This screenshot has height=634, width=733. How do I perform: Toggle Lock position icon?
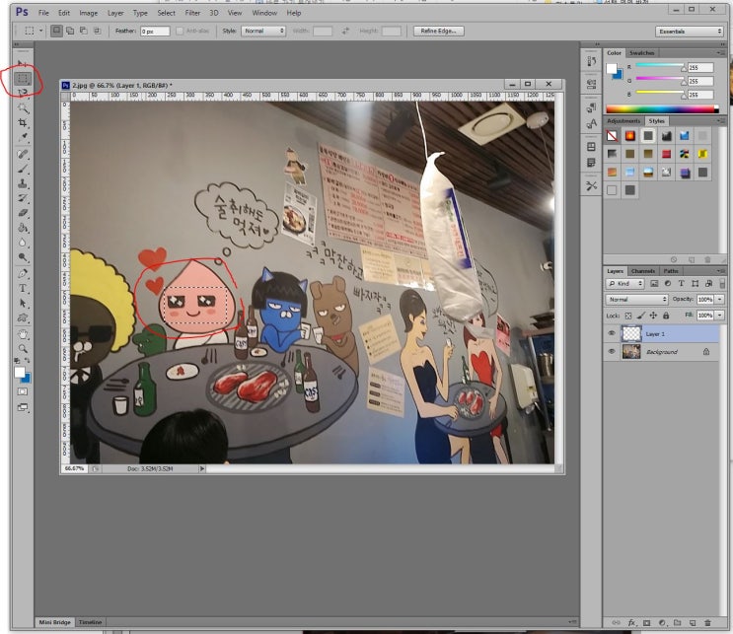[x=653, y=316]
